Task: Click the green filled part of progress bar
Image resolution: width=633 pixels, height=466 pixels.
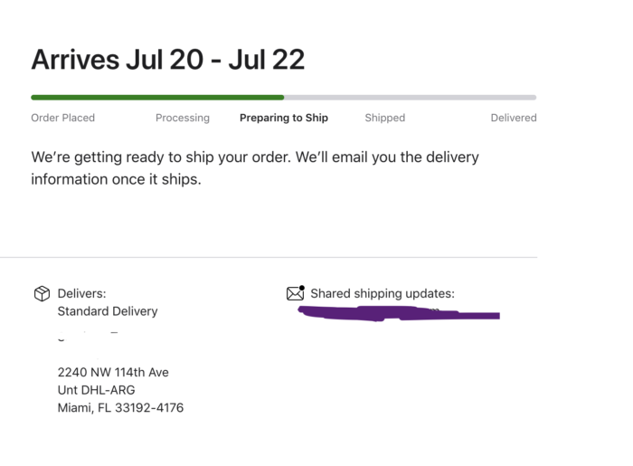Action: [157, 98]
